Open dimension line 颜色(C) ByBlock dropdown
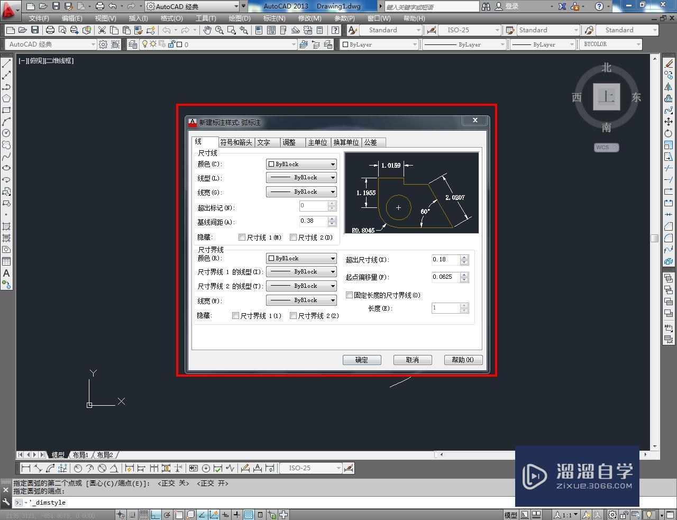677x520 pixels. (x=301, y=164)
